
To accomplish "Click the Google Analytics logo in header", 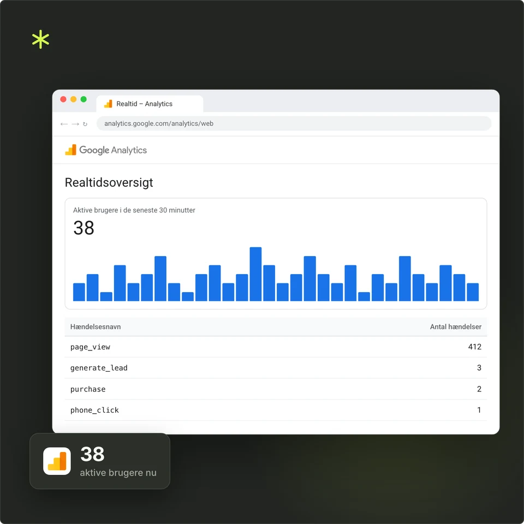I will (105, 150).
